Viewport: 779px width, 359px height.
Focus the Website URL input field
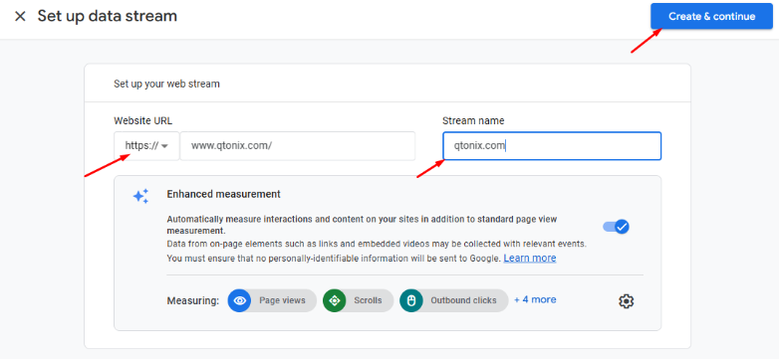pos(297,146)
